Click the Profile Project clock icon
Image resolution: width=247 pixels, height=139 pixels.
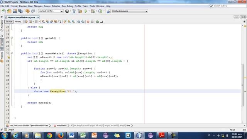[x=100, y=11]
